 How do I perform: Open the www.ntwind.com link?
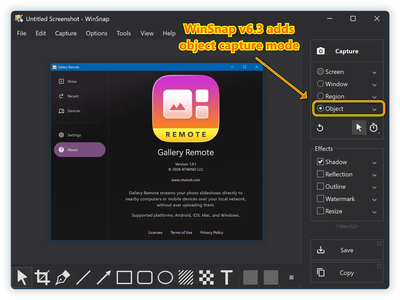tap(186, 180)
